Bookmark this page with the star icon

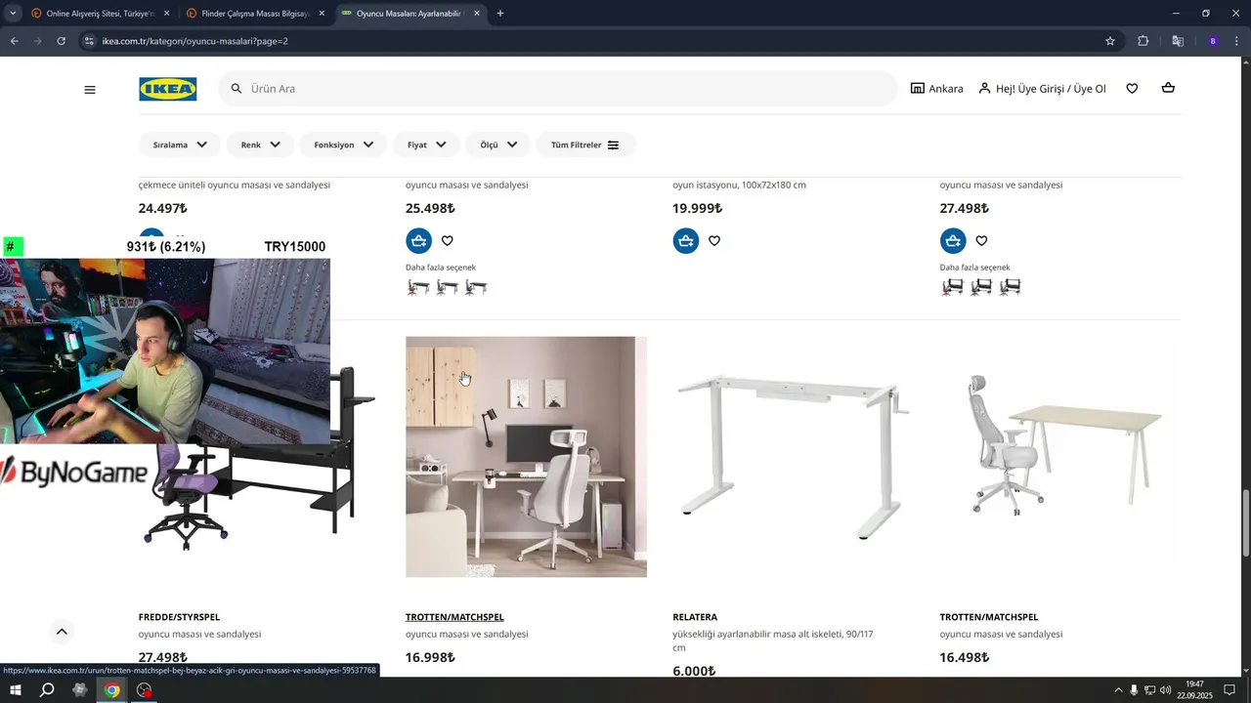[1110, 41]
